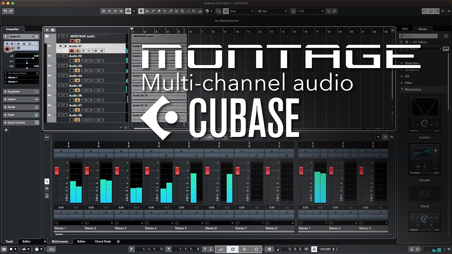Viewport: 452px width, 254px height.
Task: Click the No Track Preset field
Action: 21,73
